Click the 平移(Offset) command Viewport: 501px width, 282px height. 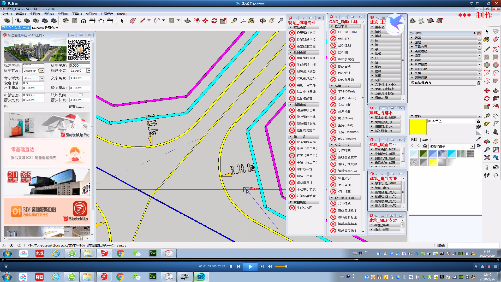coord(346,92)
